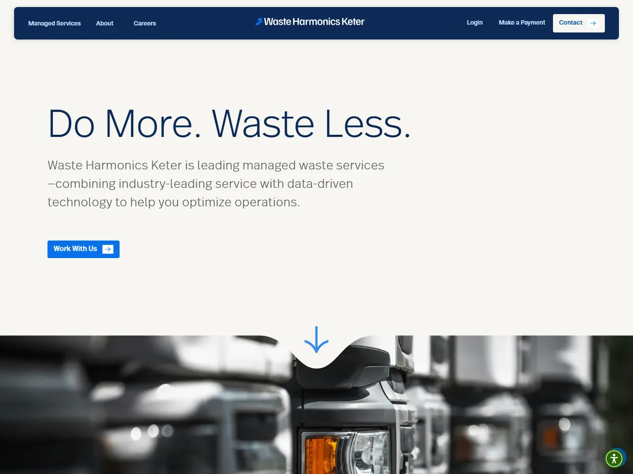Open the Make a Payment link
The width and height of the screenshot is (633, 474).
522,23
